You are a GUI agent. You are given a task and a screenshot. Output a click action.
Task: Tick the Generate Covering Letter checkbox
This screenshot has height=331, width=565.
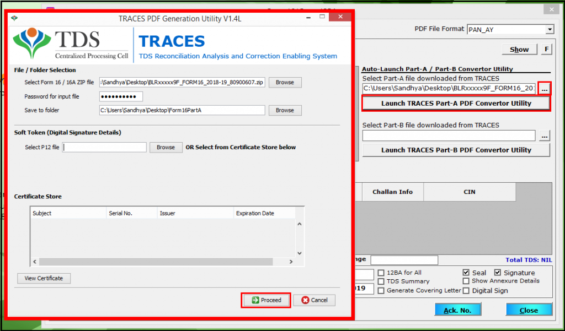point(381,290)
